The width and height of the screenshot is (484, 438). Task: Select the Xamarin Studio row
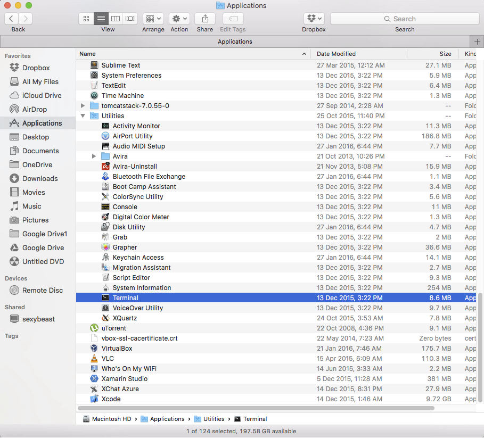pos(276,379)
